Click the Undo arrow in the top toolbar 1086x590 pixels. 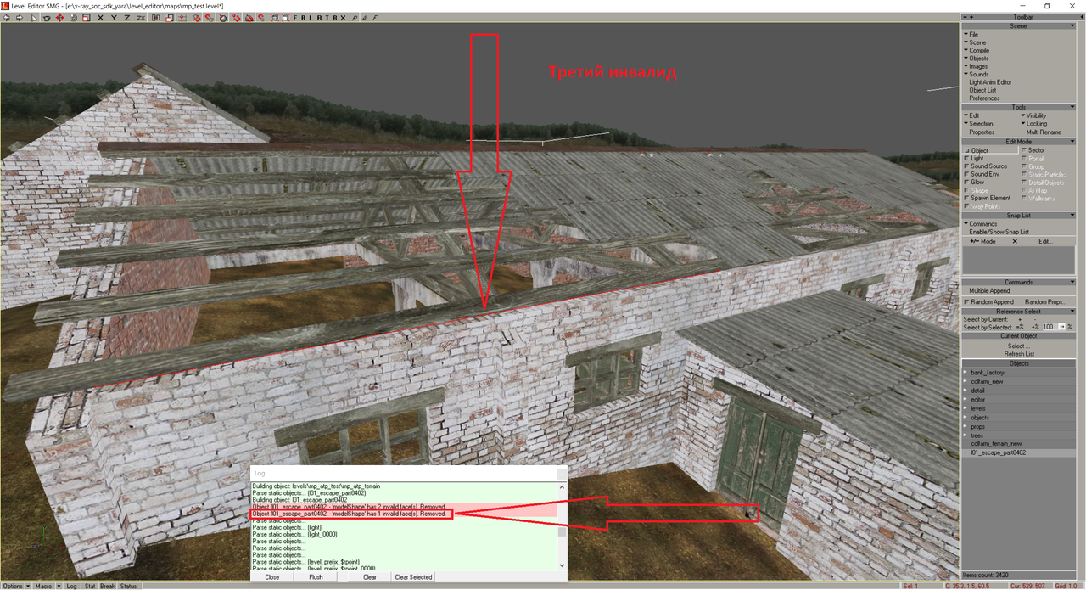coord(6,17)
